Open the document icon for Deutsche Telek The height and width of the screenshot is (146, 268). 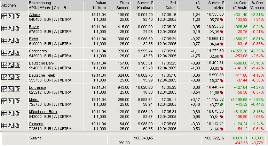tap(17, 77)
